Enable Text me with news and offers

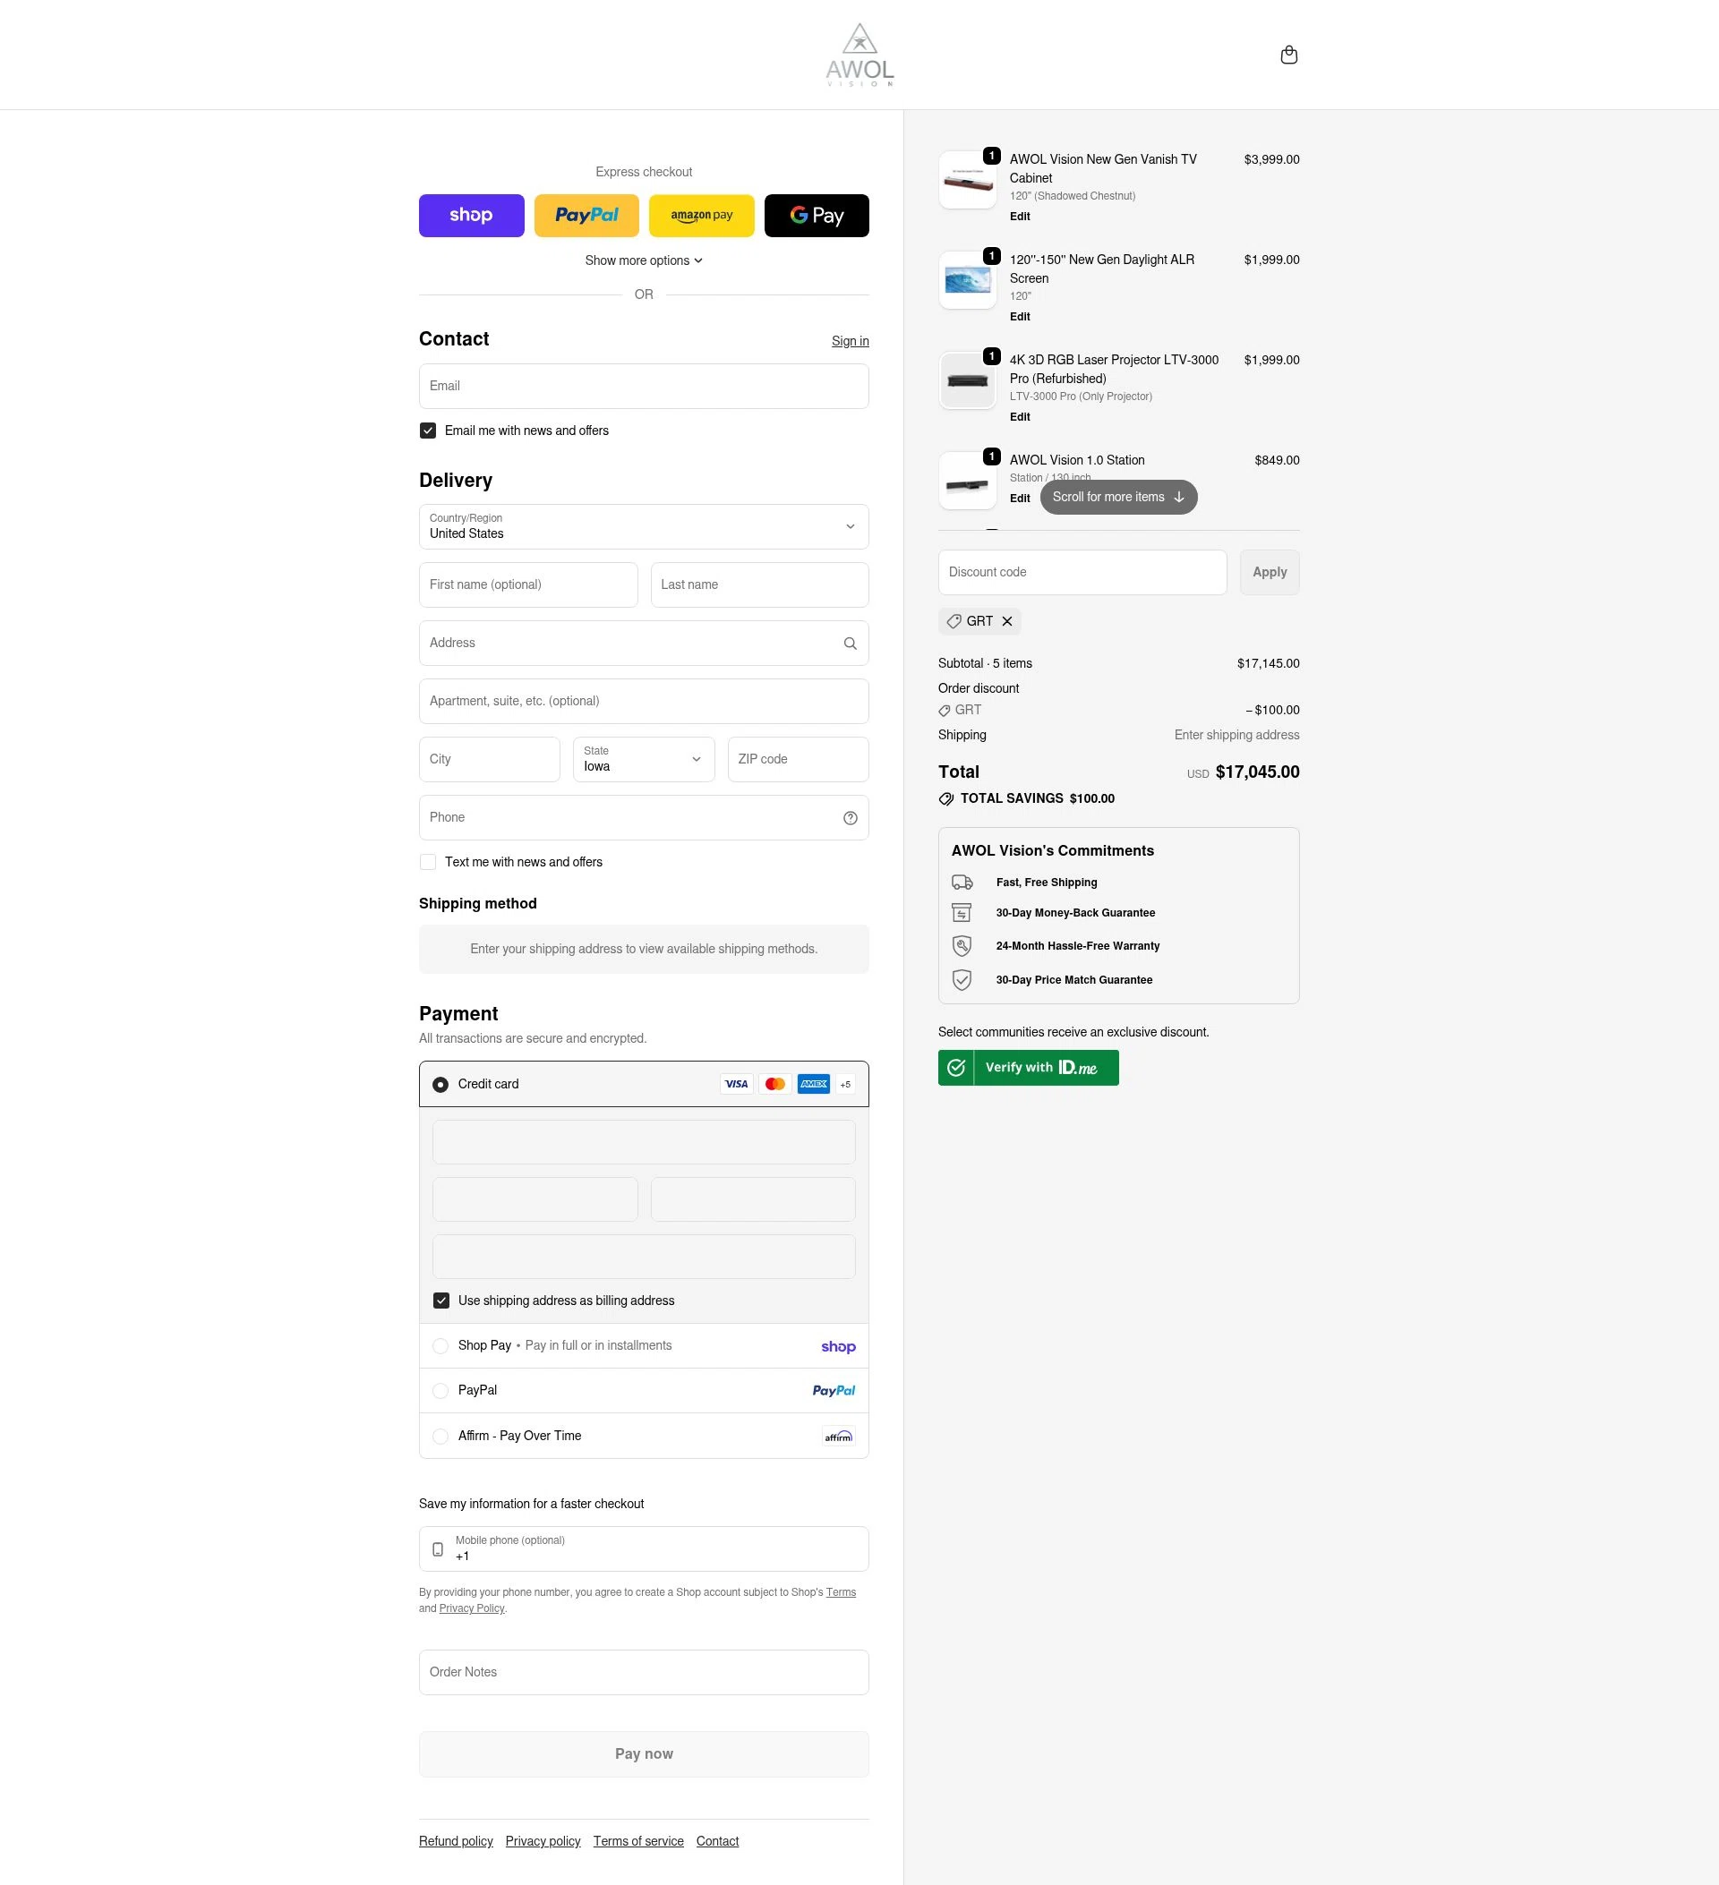click(x=427, y=862)
